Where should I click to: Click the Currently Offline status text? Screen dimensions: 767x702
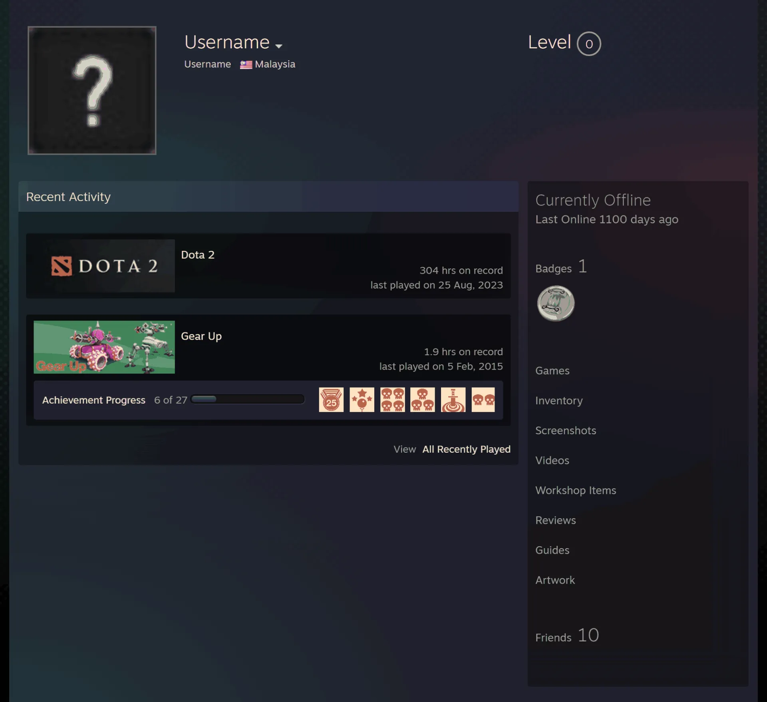point(593,201)
